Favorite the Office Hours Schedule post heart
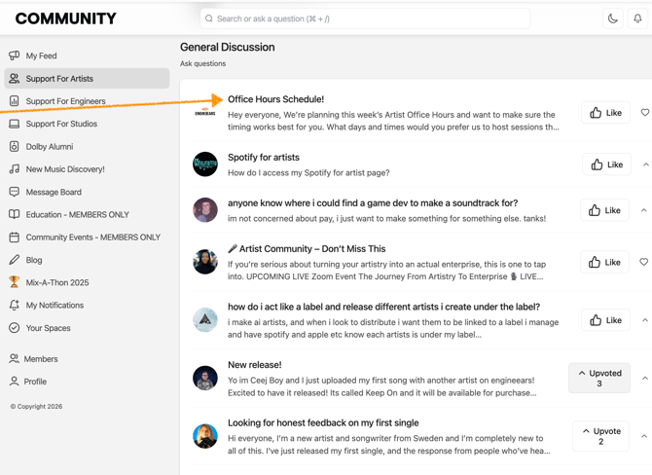Screen dimensions: 652x475 point(644,113)
